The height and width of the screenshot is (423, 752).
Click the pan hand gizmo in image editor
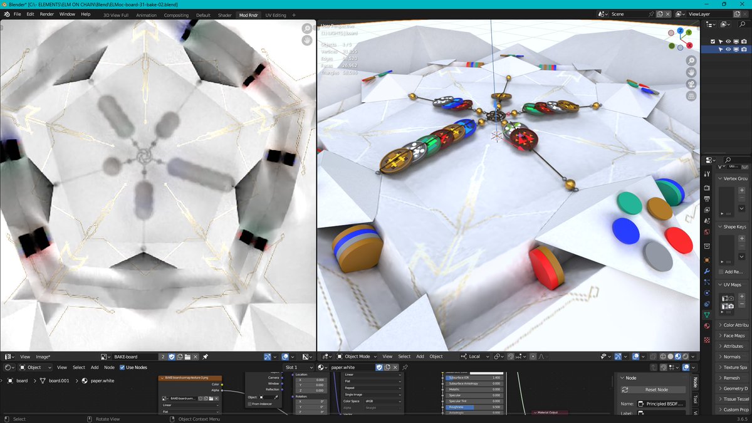pos(307,41)
